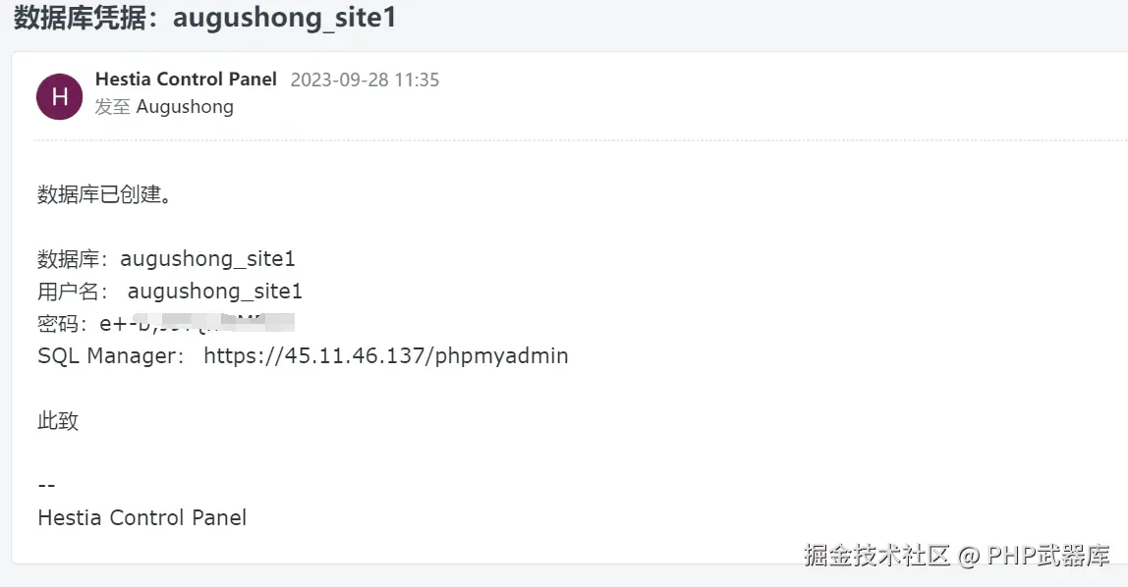Click username value after 用户名 label
Viewport: 1128px width, 587px height.
[x=215, y=292]
